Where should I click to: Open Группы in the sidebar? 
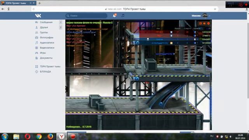(x=44, y=32)
